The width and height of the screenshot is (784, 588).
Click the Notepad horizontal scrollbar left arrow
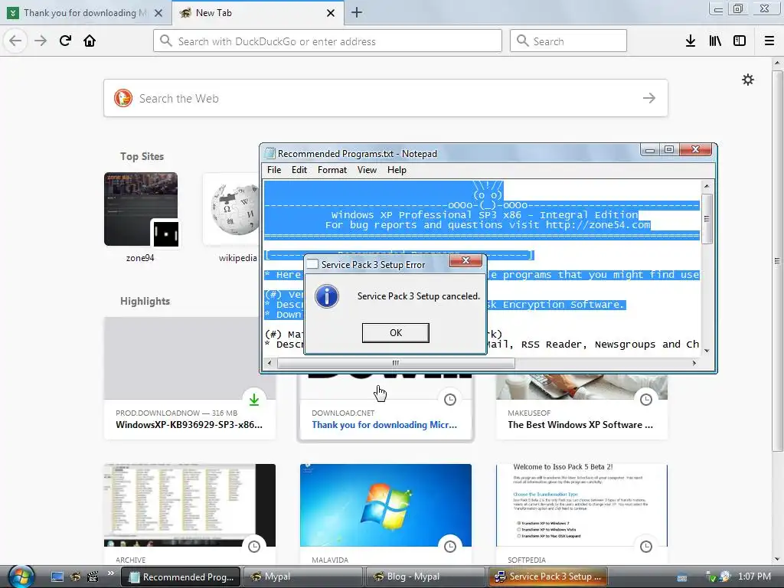click(269, 363)
